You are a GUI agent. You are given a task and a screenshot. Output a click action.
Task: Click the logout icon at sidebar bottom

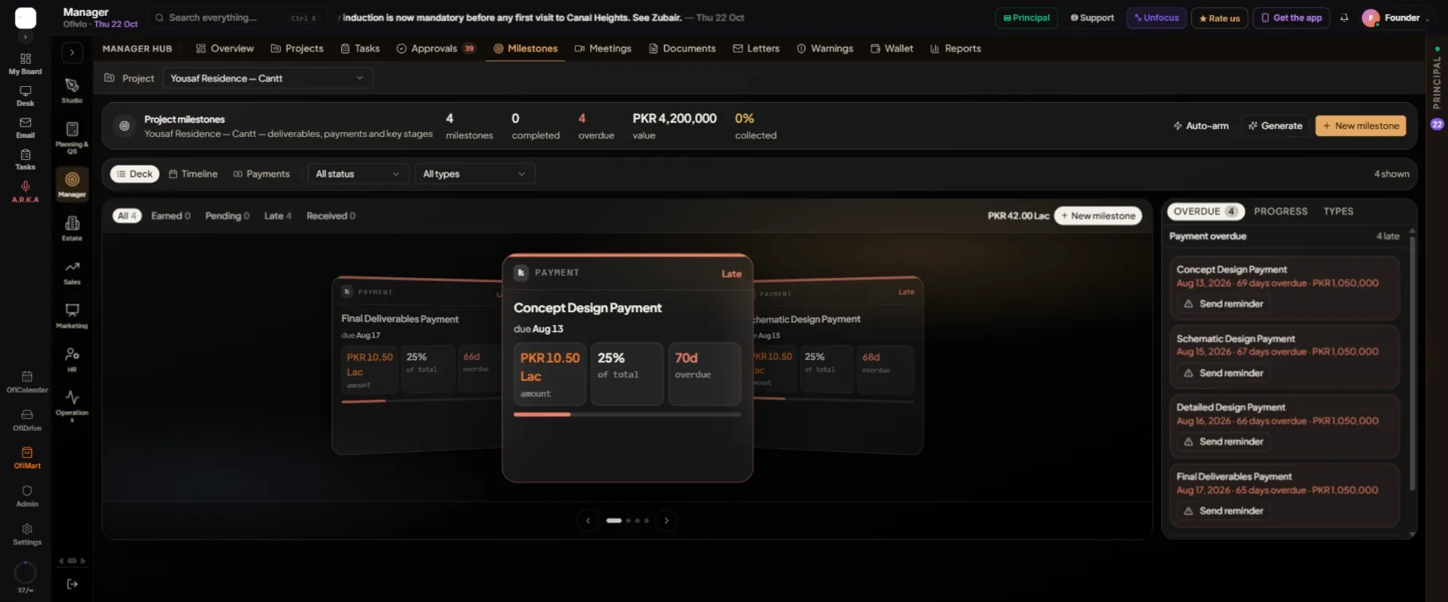(x=72, y=584)
